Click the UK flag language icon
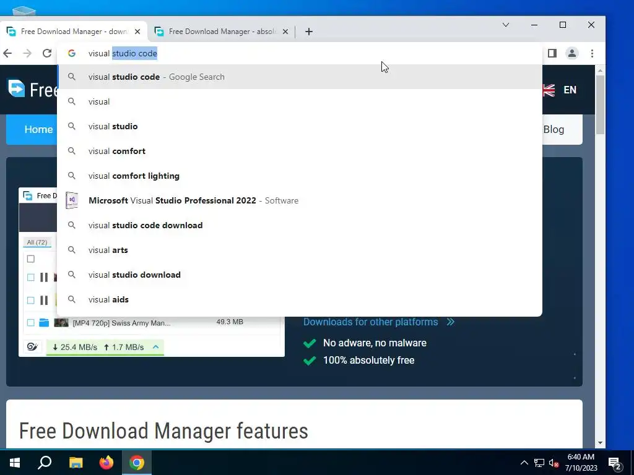The width and height of the screenshot is (634, 475). pos(549,90)
